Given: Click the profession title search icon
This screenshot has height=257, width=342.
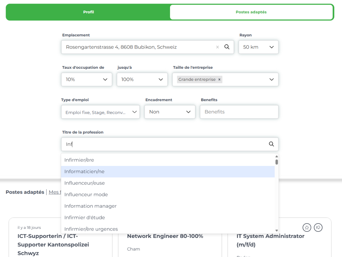Looking at the screenshot, I should (x=271, y=144).
